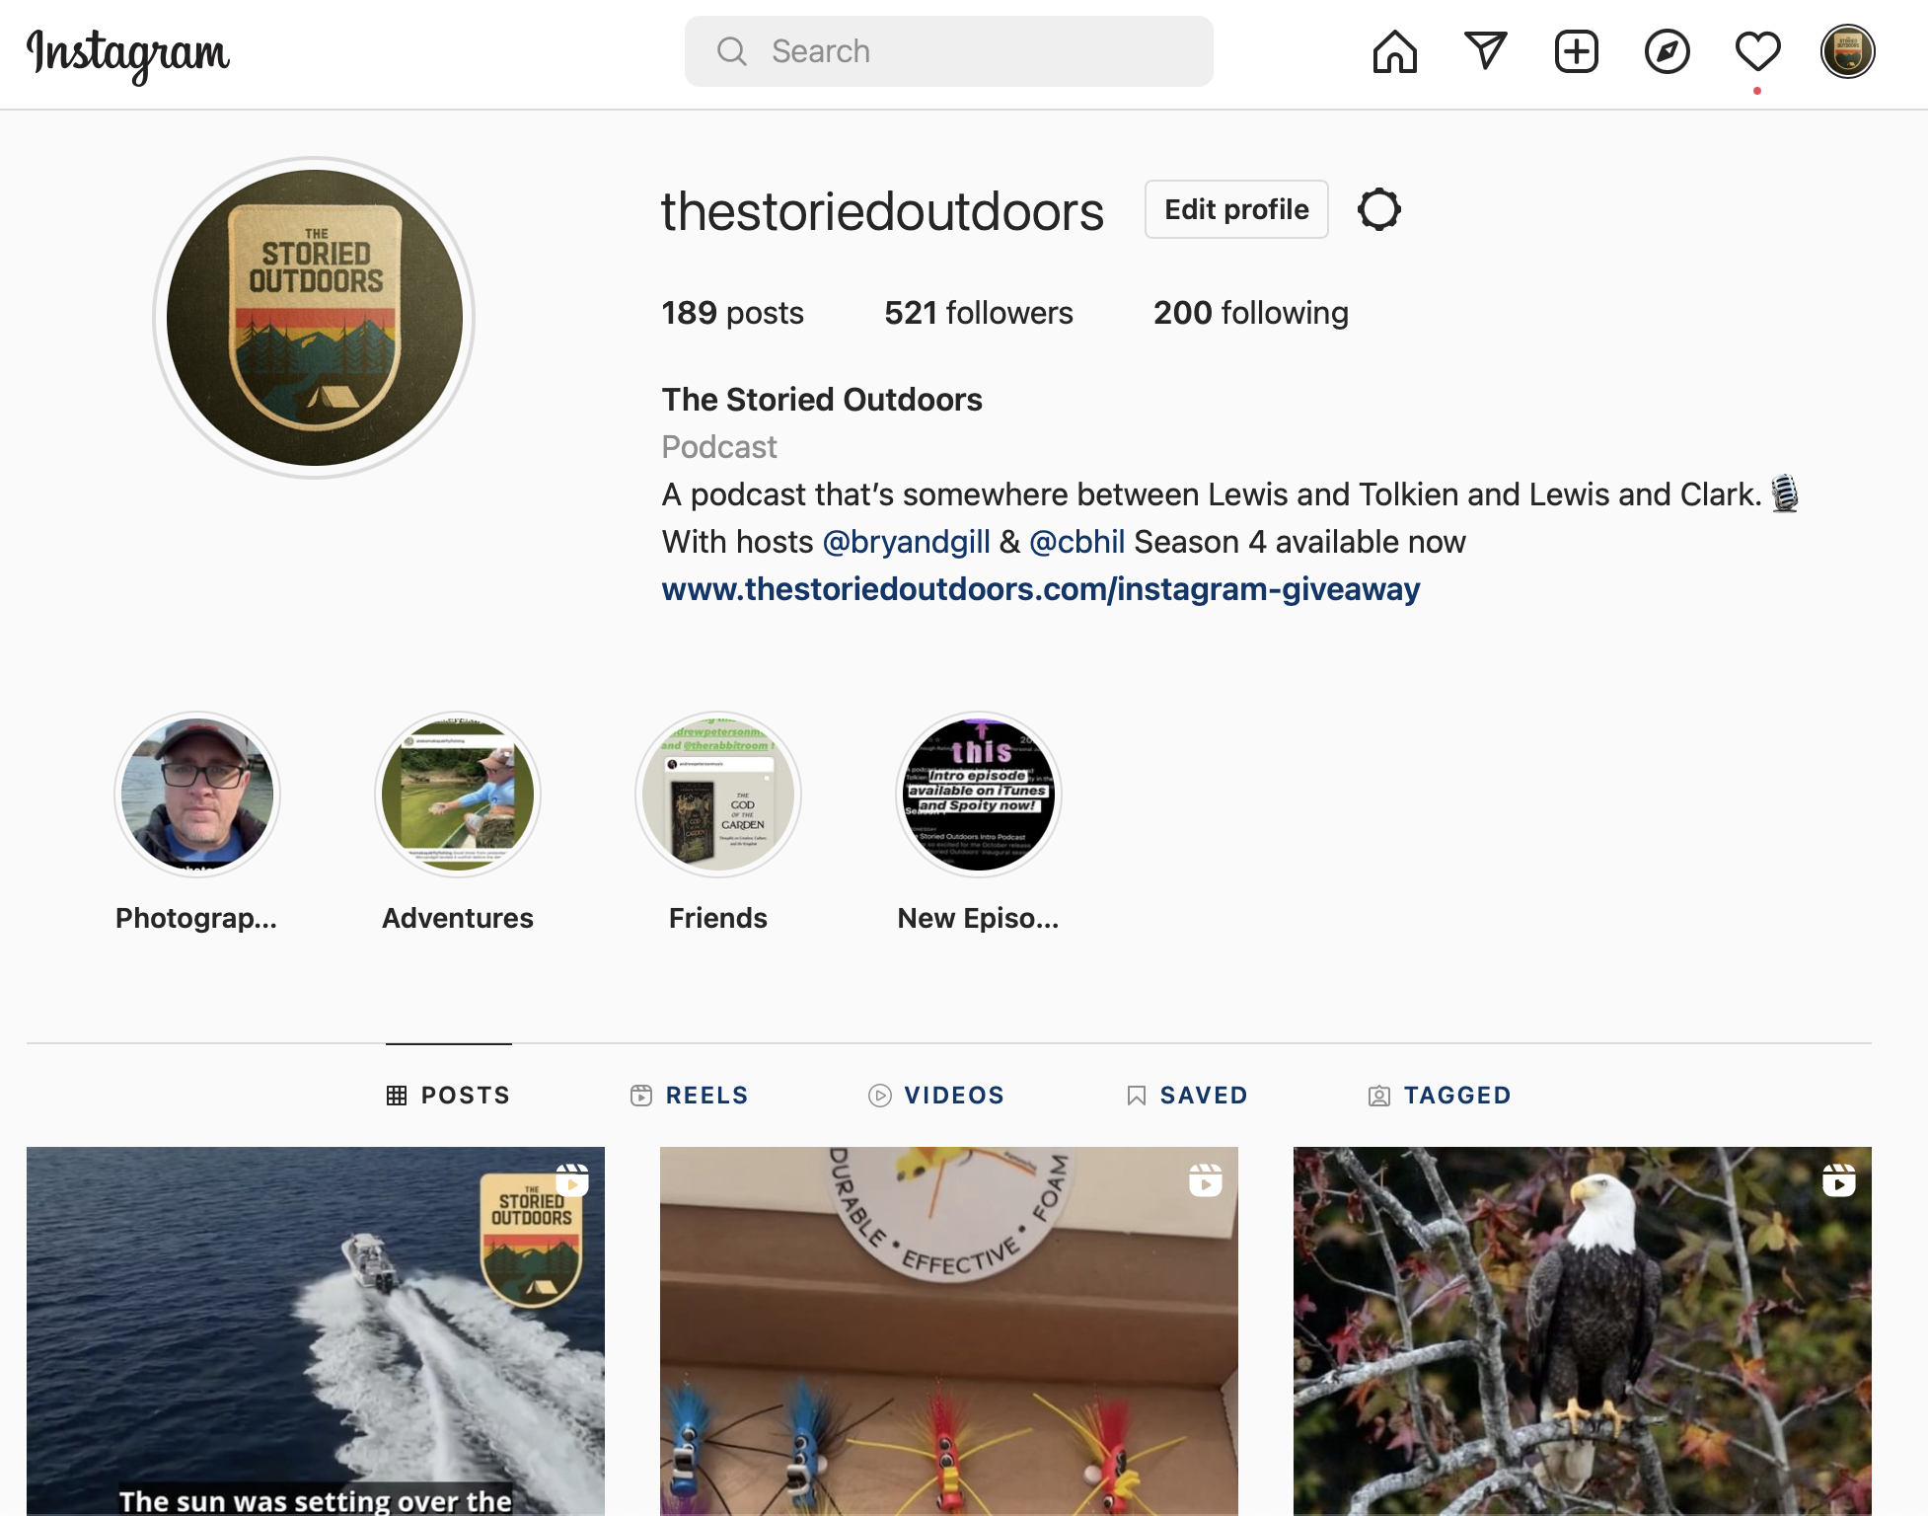This screenshot has width=1928, height=1516.
Task: Open direct messages paper plane icon
Action: coord(1485,51)
